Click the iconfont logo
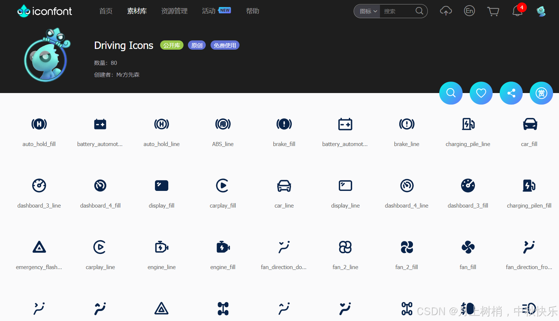The height and width of the screenshot is (321, 559). pos(44,11)
